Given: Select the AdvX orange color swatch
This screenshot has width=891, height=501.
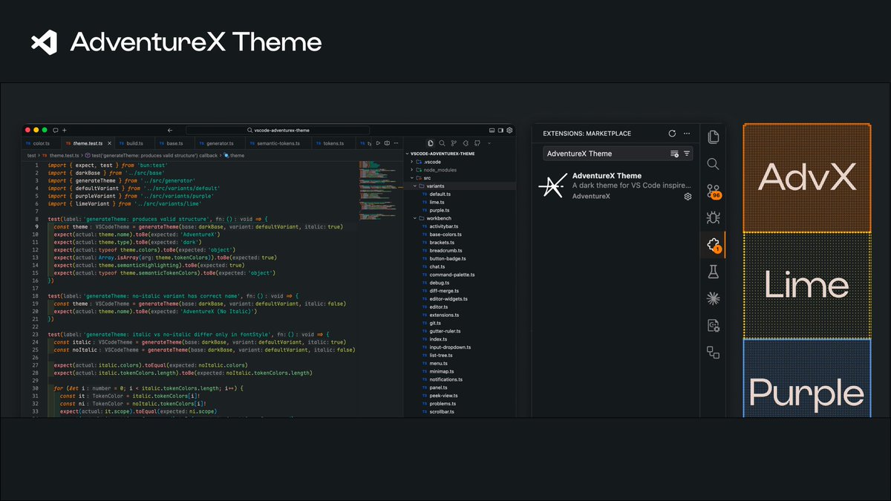Looking at the screenshot, I should tap(807, 176).
